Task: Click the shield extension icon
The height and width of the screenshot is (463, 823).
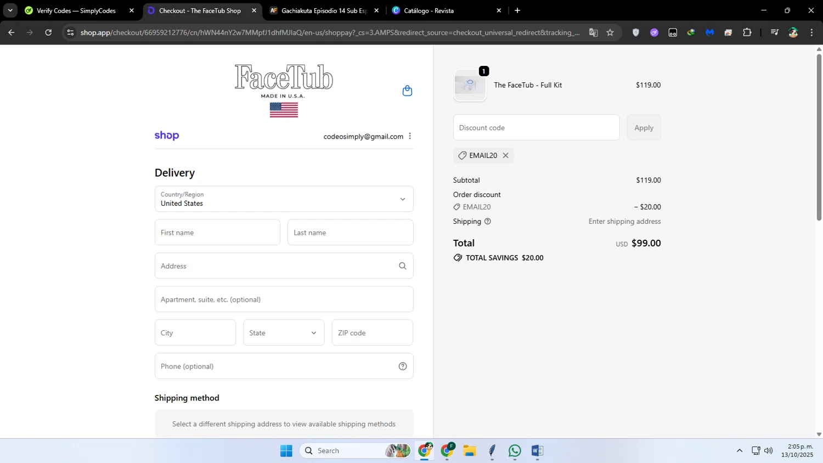Action: click(x=636, y=32)
